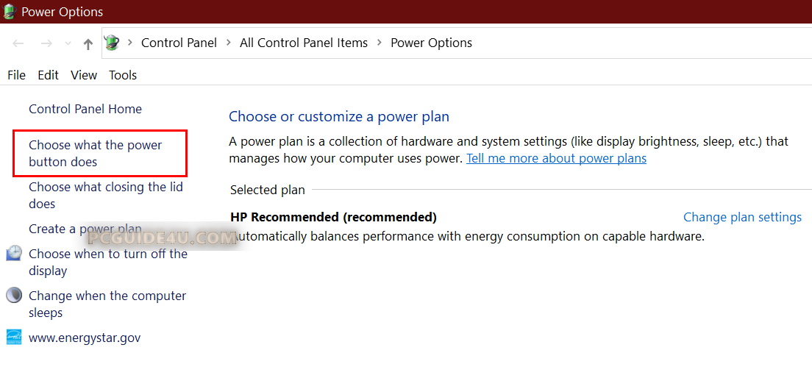This screenshot has width=812, height=367.
Task: Click the forward navigation arrow
Action: click(x=46, y=43)
